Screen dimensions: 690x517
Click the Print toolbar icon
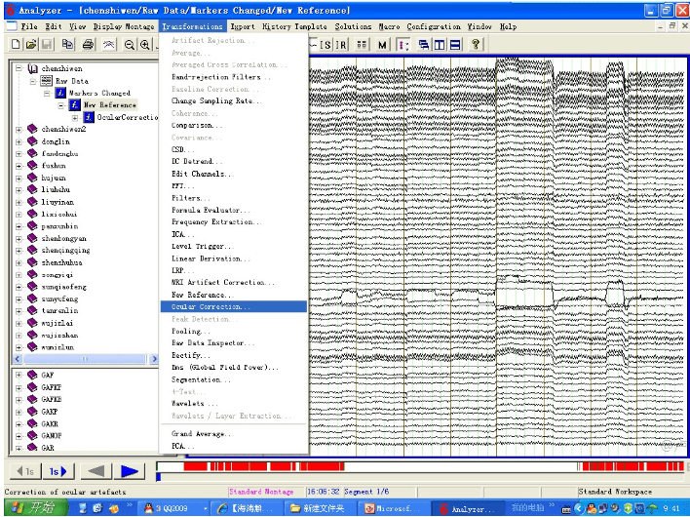pos(88,44)
